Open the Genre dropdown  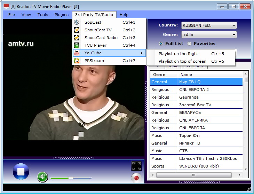[x=209, y=35]
